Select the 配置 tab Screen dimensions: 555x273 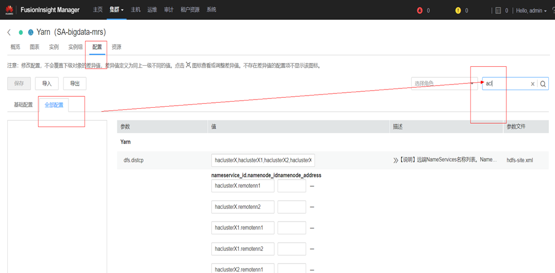(x=97, y=47)
